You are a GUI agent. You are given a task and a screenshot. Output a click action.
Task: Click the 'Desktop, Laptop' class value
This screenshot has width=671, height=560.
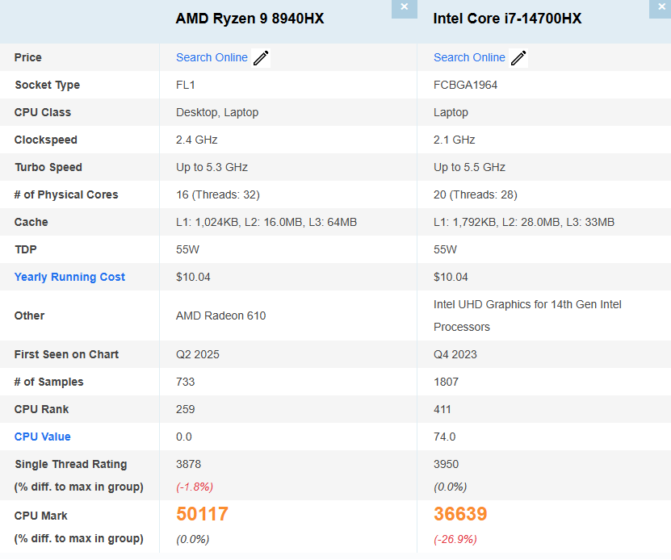[217, 112]
